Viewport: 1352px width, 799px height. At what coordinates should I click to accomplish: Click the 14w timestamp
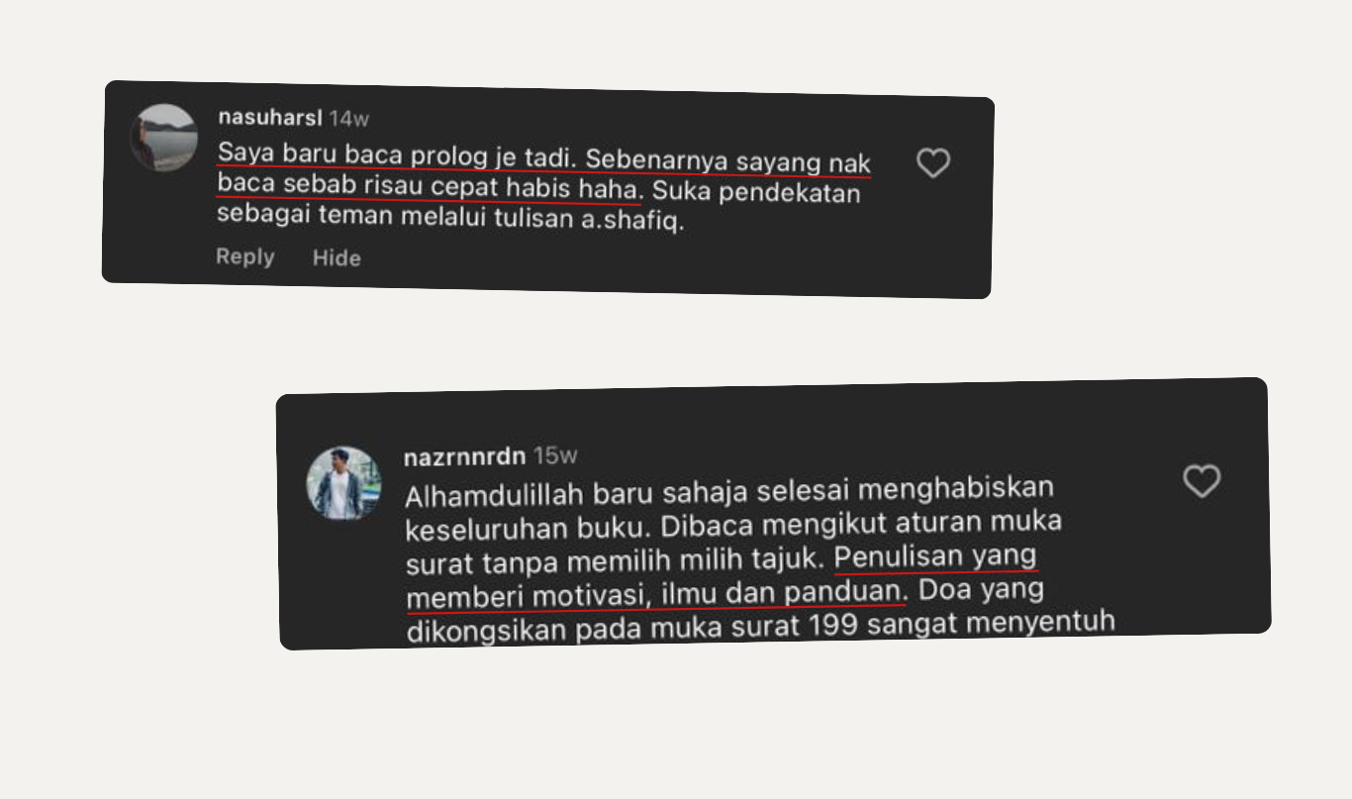[349, 118]
